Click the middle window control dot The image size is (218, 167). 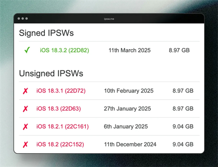(23, 19)
